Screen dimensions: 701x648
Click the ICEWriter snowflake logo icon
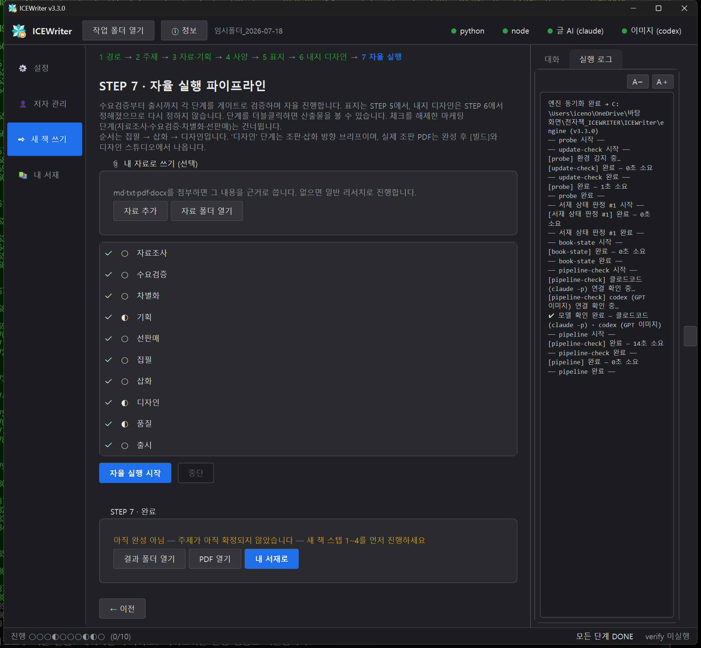[19, 31]
